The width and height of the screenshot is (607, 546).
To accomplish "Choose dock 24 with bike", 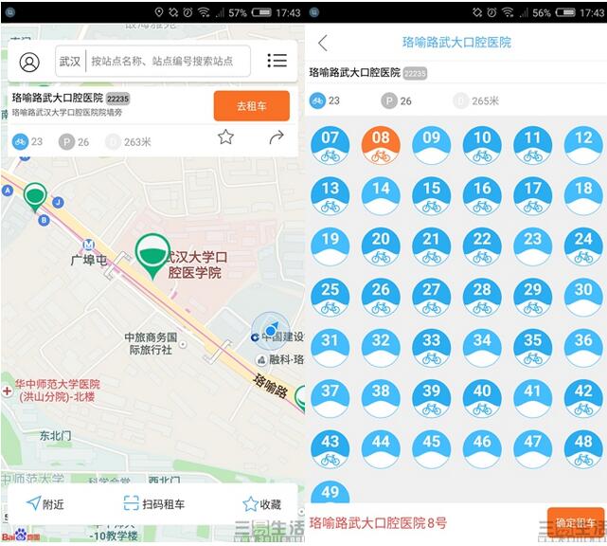I will [x=583, y=246].
